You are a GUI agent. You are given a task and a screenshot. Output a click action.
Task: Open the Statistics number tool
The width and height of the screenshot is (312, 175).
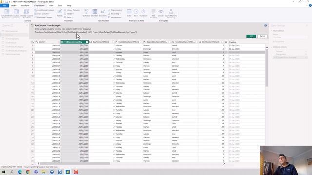pyautogui.click(x=86, y=13)
